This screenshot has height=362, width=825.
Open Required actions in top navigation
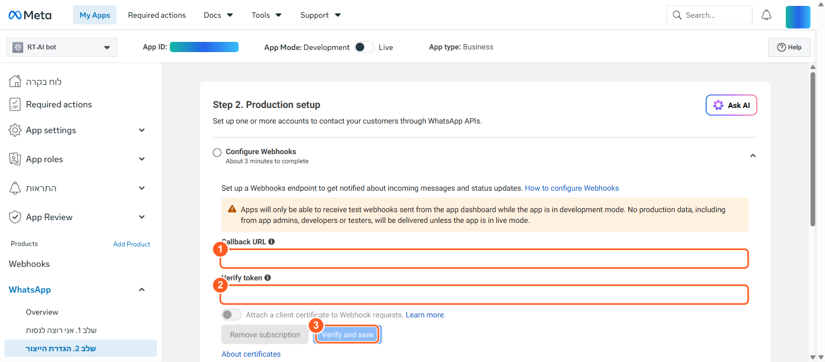[x=157, y=15]
